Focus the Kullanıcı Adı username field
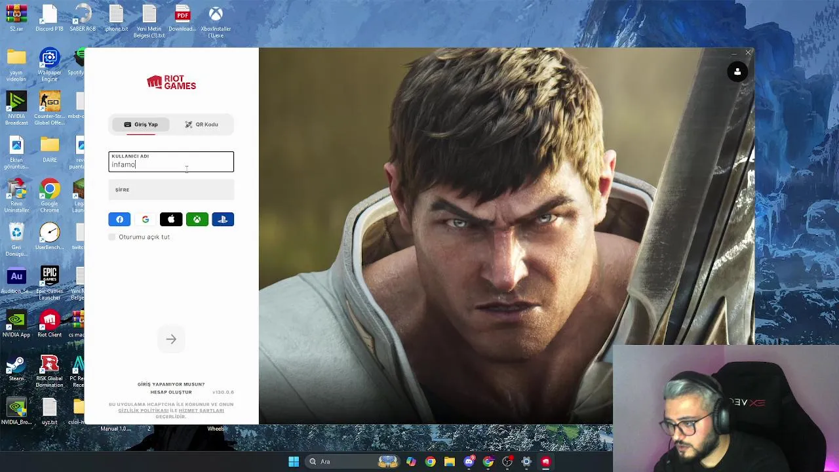Screen dimensions: 839x472 (171, 161)
